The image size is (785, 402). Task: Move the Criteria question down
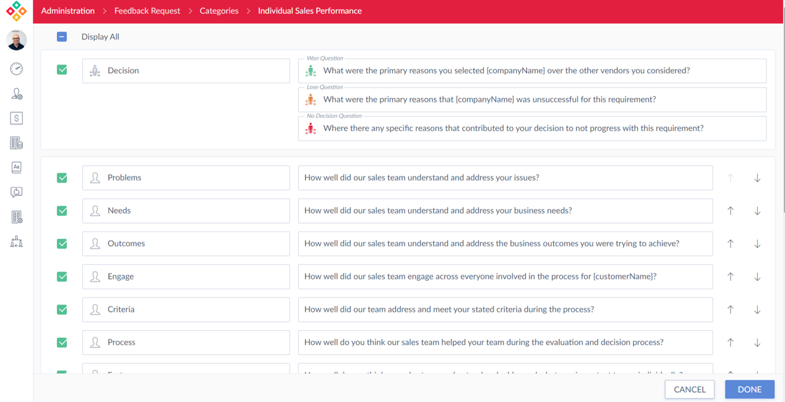coord(757,309)
